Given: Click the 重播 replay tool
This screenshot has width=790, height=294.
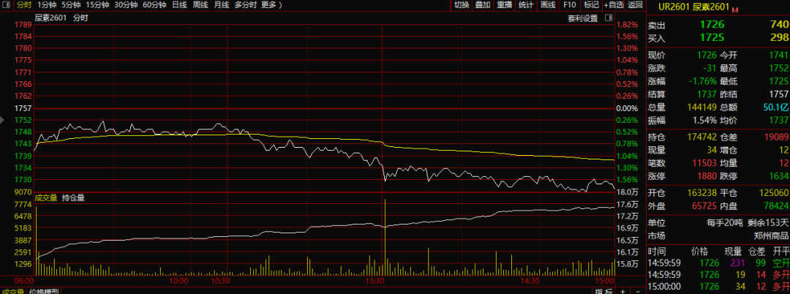Looking at the screenshot, I should (x=504, y=5).
